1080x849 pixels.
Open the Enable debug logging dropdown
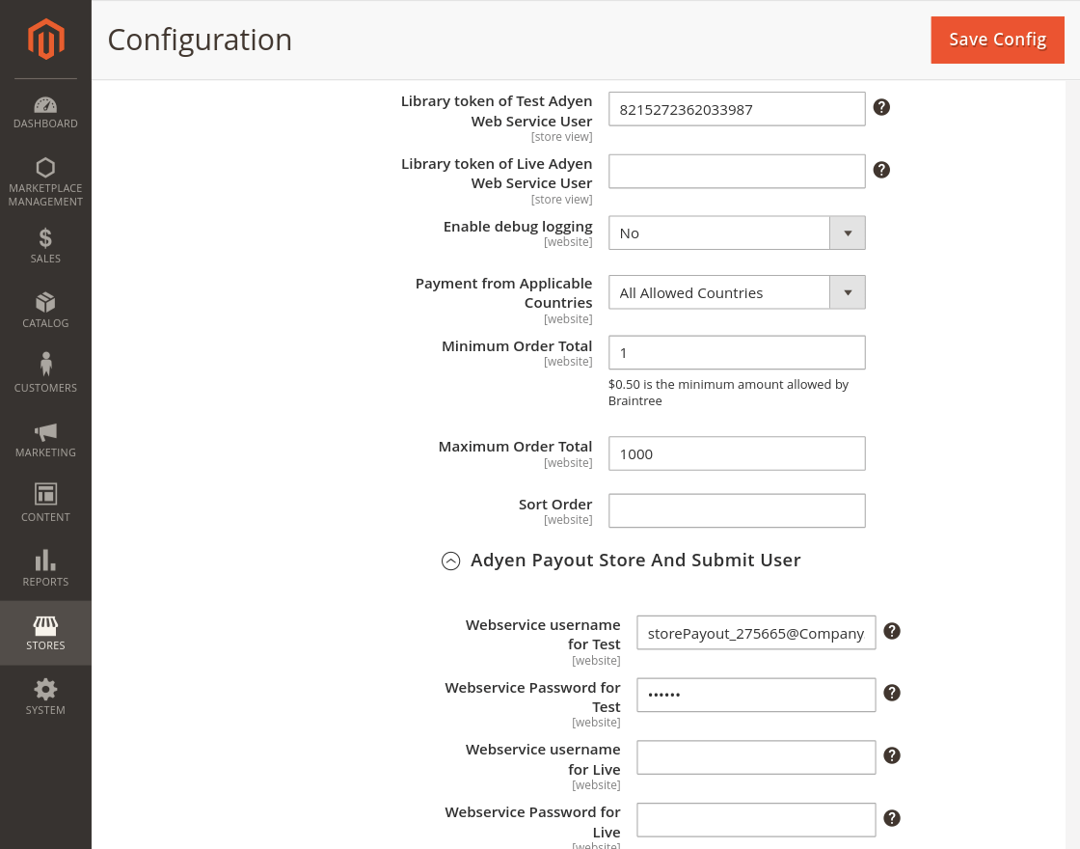pyautogui.click(x=737, y=233)
